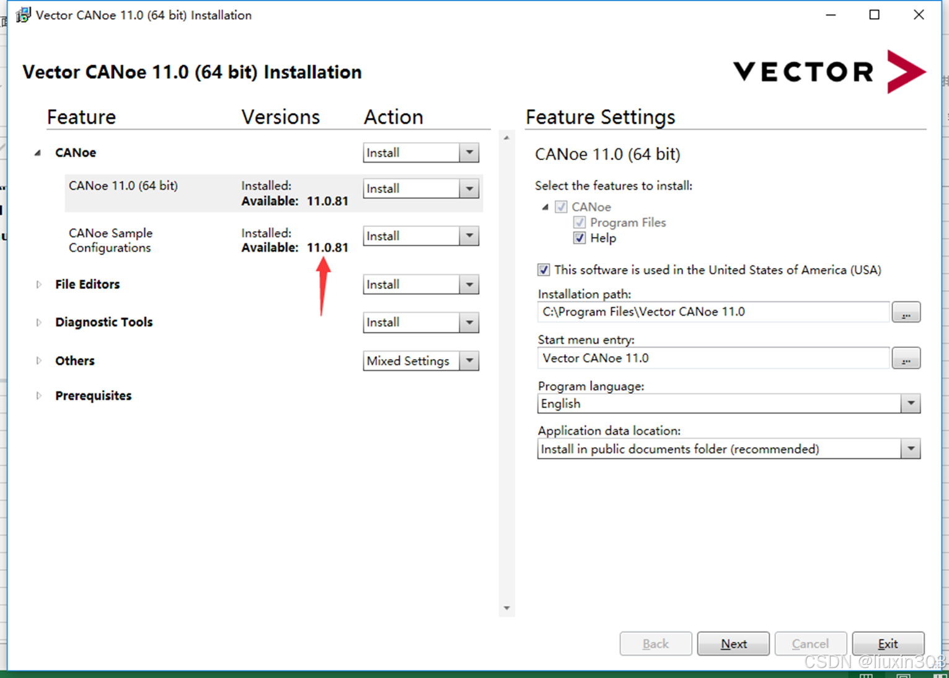Click the Sample Configurations available version 11.0.81
The width and height of the screenshot is (949, 678).
[x=327, y=248]
